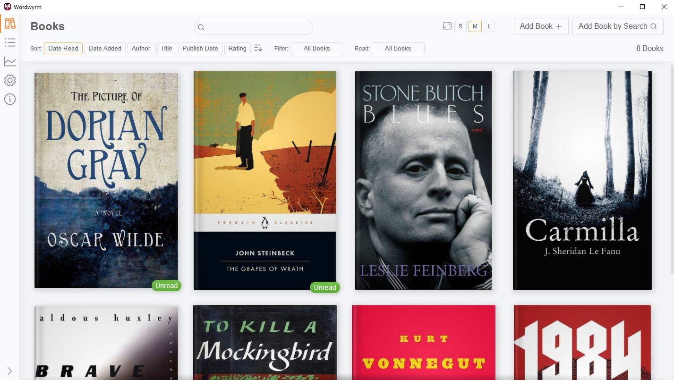Open the Filter All Books dropdown
674x380 pixels.
tap(317, 48)
